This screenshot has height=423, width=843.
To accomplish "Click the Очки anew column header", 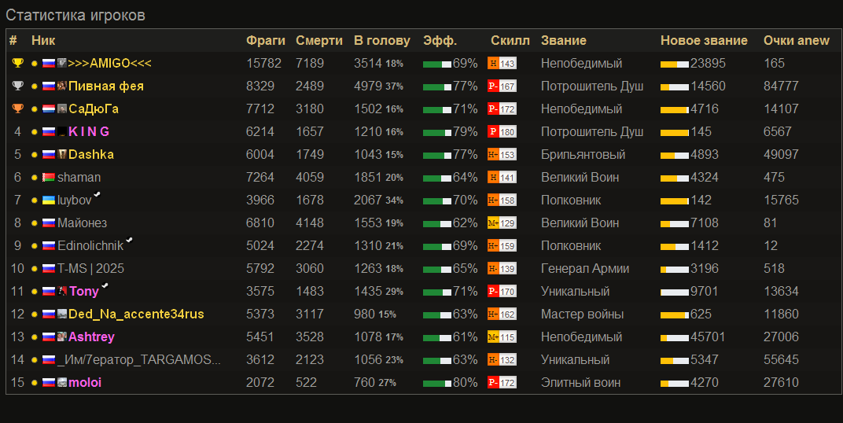I will 796,41.
